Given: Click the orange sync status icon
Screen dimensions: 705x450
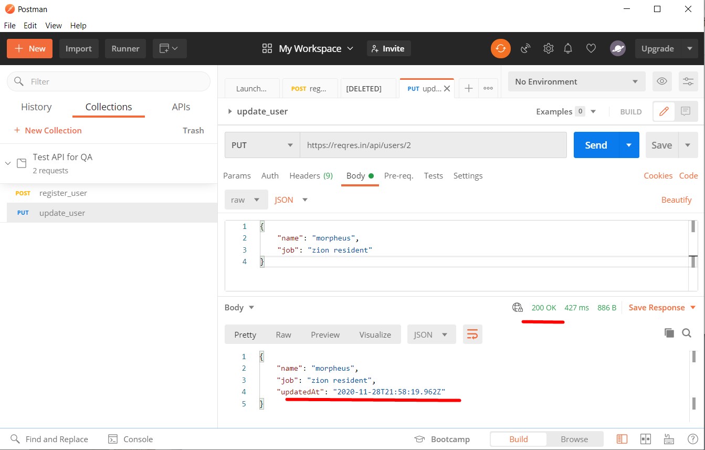Looking at the screenshot, I should 500,48.
